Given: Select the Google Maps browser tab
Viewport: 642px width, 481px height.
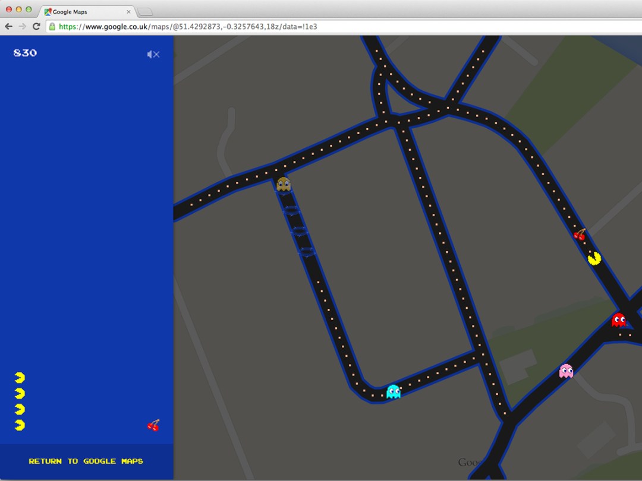Looking at the screenshot, I should pyautogui.click(x=87, y=12).
